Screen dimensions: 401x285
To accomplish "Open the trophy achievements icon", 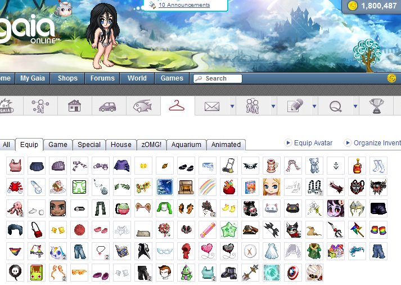I will tap(376, 106).
